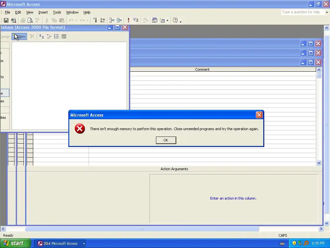Click the Delete Rows toolbar icon
Image resolution: width=330 pixels, height=248 pixels.
[119, 20]
